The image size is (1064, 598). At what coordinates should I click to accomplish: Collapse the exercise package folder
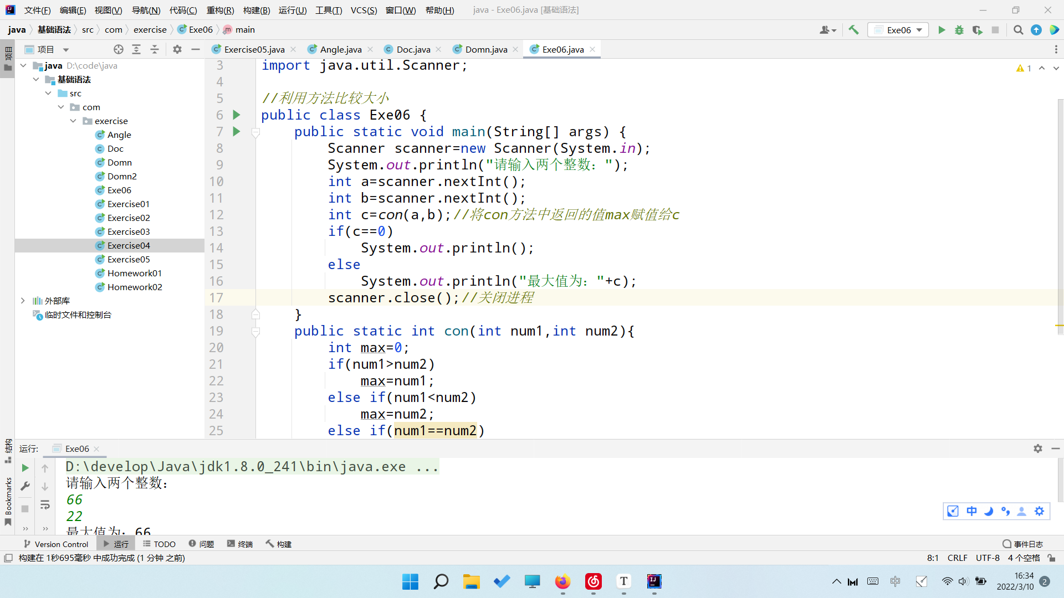pyautogui.click(x=73, y=121)
